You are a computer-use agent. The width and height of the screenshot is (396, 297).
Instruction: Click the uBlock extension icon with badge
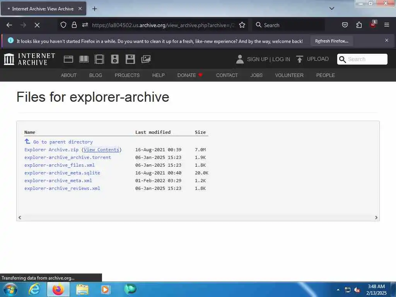click(x=373, y=24)
